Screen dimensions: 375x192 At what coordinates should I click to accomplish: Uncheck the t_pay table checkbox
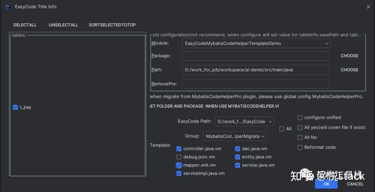point(15,107)
